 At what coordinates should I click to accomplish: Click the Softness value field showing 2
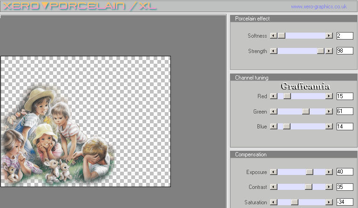pos(345,36)
